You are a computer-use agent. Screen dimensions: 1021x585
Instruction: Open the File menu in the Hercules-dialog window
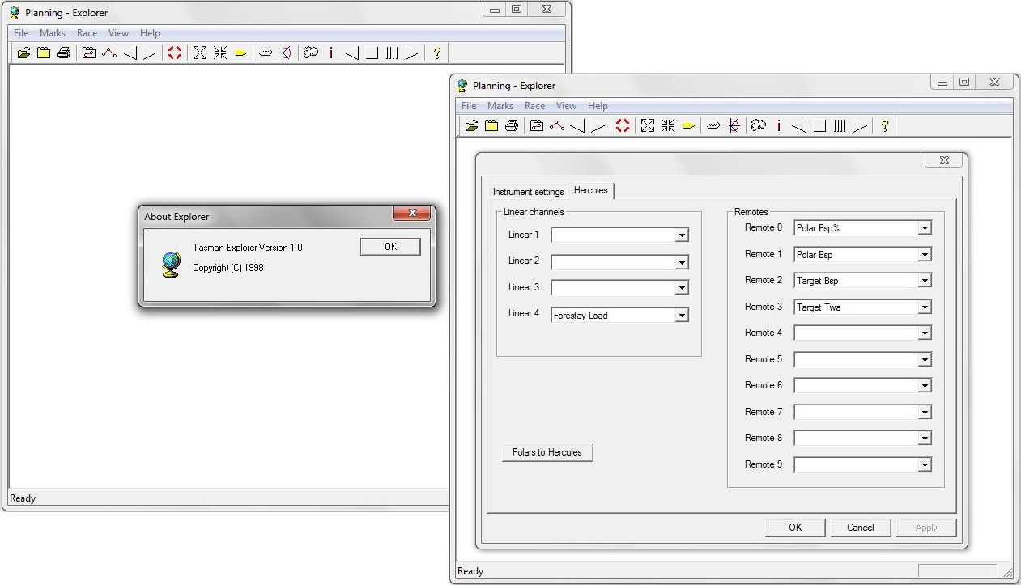pos(469,106)
